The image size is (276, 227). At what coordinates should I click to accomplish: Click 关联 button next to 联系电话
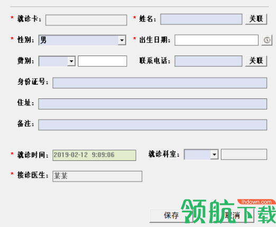(x=256, y=61)
